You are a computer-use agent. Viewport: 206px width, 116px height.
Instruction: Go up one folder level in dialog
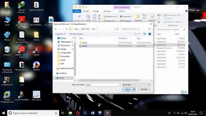point(67,29)
